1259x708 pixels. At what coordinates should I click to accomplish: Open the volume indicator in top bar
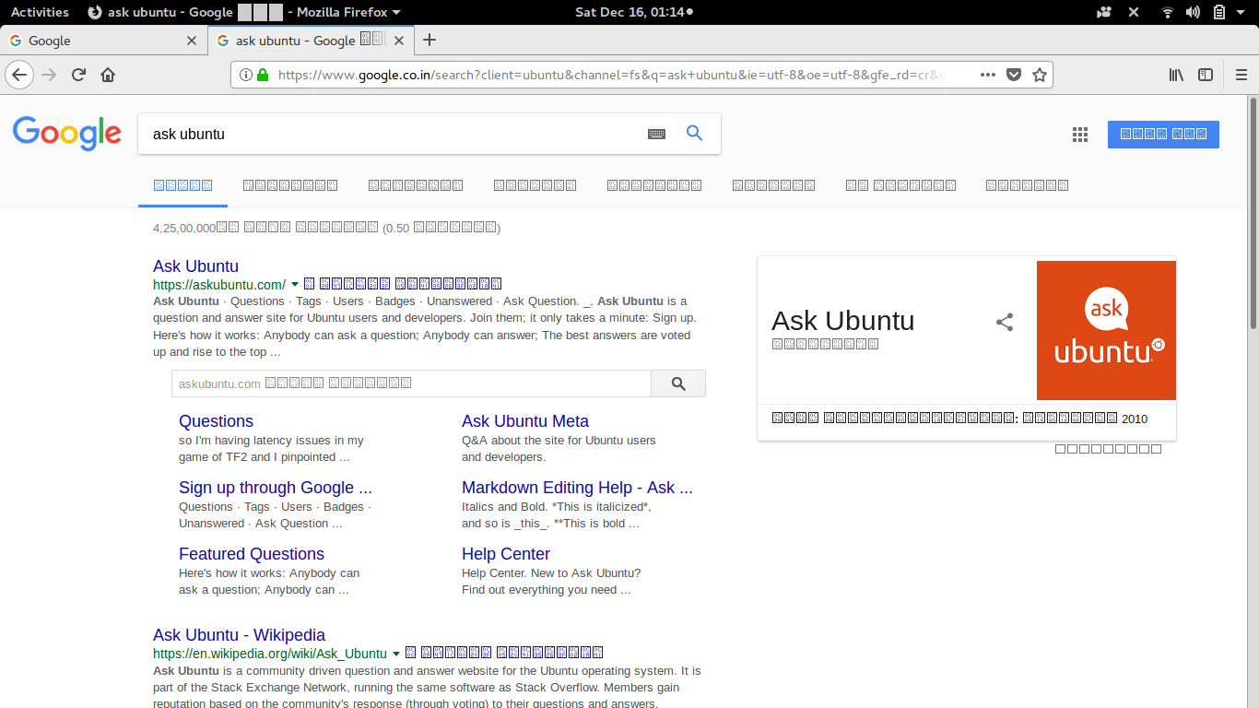point(1193,12)
